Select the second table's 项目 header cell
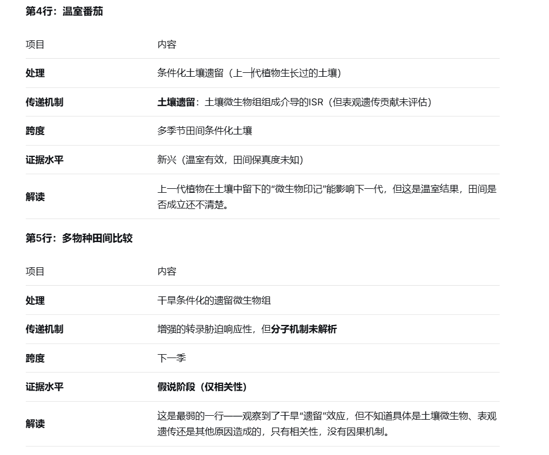The image size is (549, 455). pyautogui.click(x=35, y=271)
